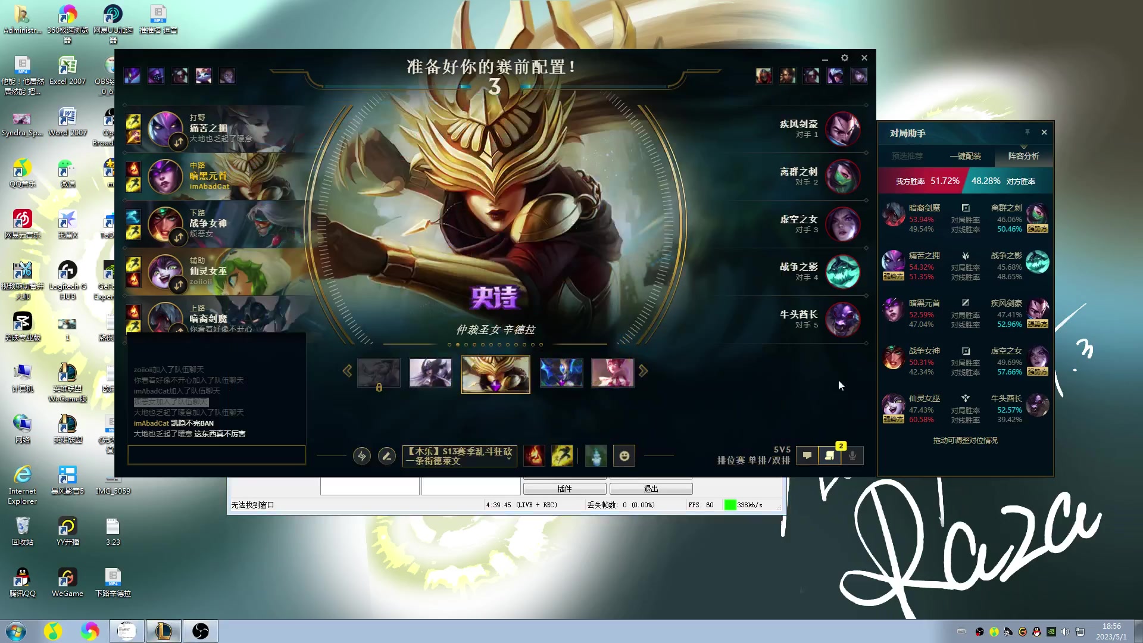Image resolution: width=1143 pixels, height=643 pixels.
Task: Click 暗裔剑魔 portrait in assistant panel
Action: click(894, 214)
